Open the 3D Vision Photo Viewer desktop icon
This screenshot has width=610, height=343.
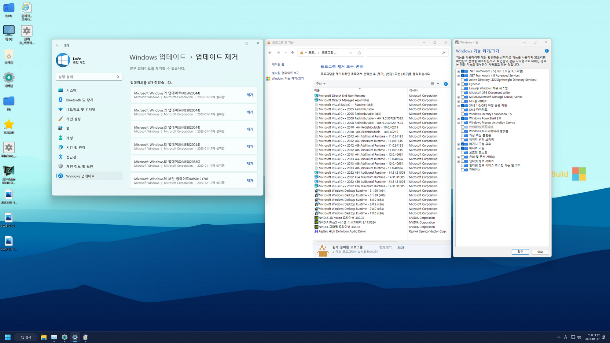(9, 175)
